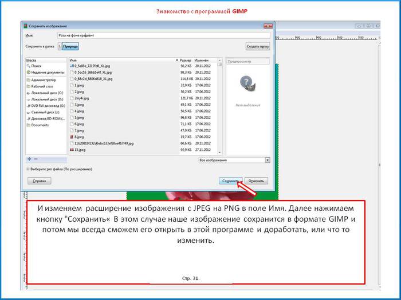This screenshot has width=401, height=300.
Task: Select file 4.jpeg in the list
Action: pyautogui.click(x=143, y=111)
